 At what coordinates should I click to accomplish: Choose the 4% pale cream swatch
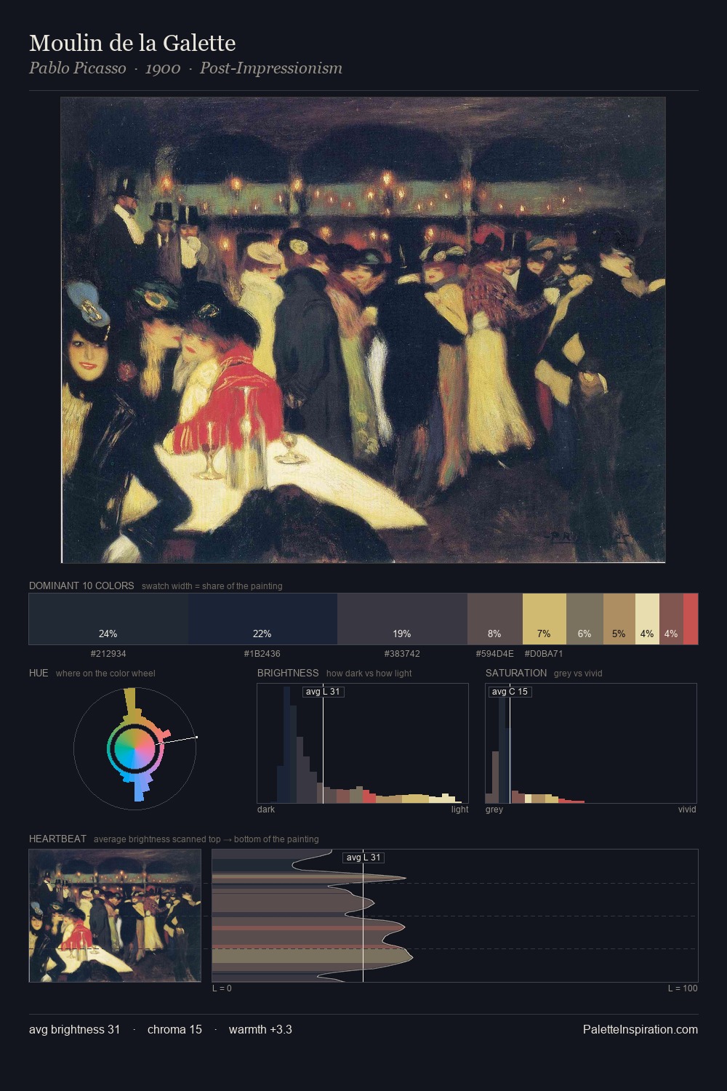tap(647, 619)
